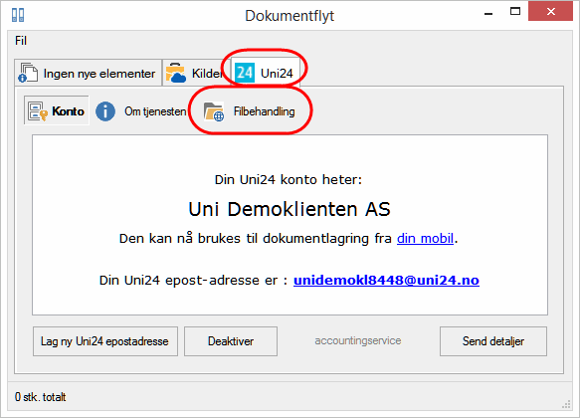Click the Konto key icon

38,111
